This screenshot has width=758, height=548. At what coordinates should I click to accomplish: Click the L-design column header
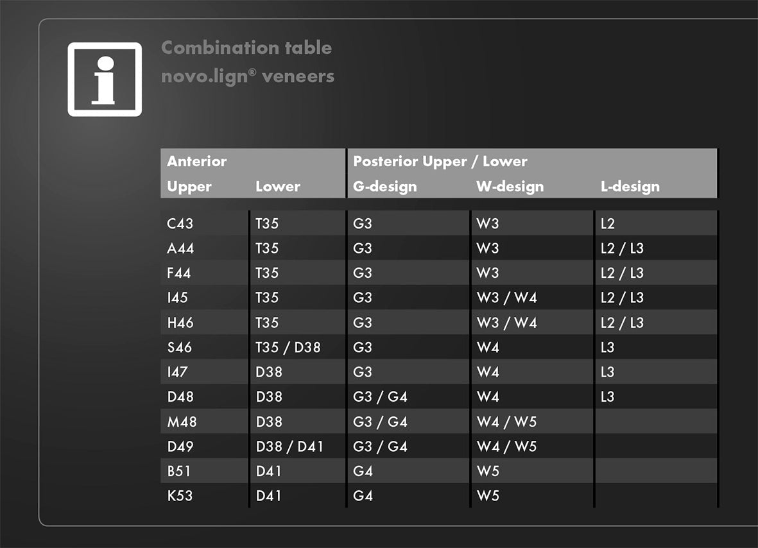(x=630, y=187)
